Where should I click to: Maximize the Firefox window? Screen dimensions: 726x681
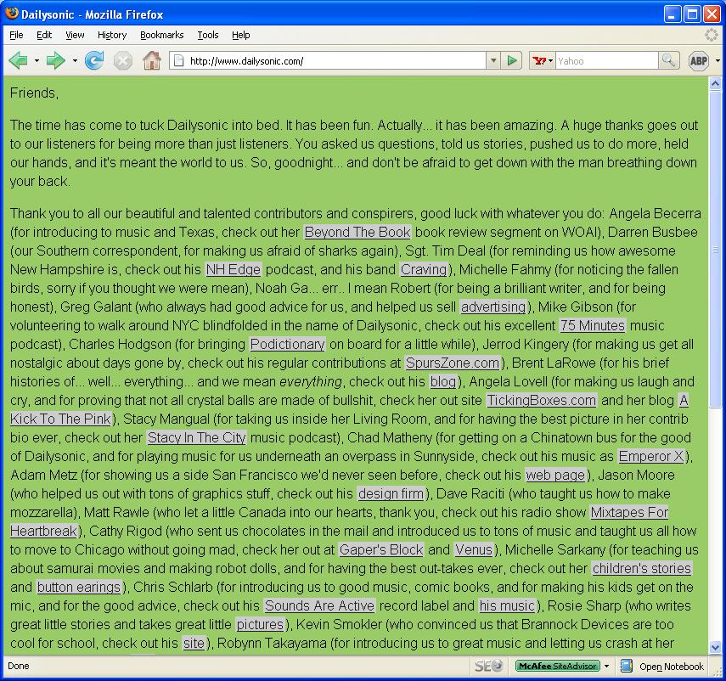tap(692, 14)
